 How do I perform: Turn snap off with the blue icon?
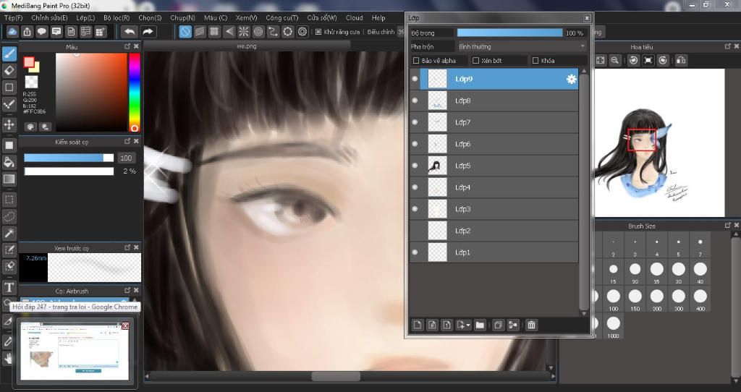click(185, 32)
